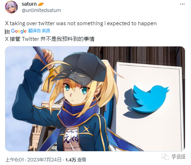Image resolution: width=191 pixels, height=165 pixels.
Task: Open the saturn display name
Action: tap(29, 4)
